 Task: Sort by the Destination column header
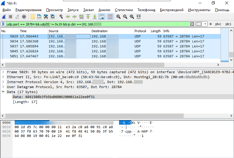112,31
